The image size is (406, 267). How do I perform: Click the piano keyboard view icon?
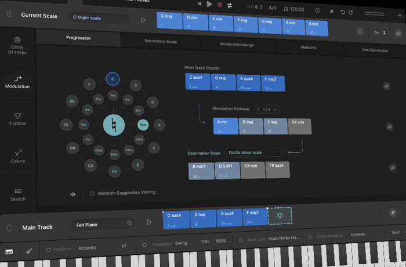point(9,252)
